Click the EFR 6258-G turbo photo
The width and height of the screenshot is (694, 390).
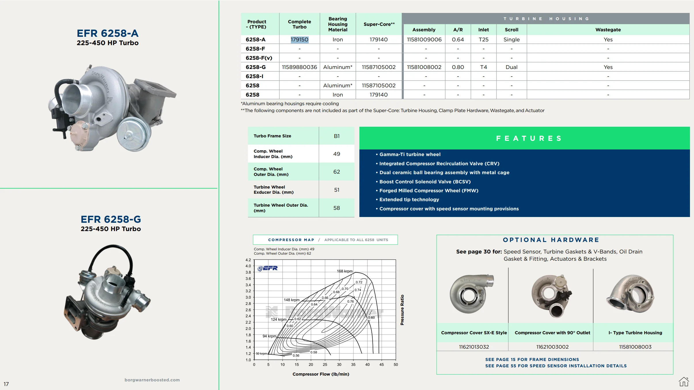coord(107,292)
